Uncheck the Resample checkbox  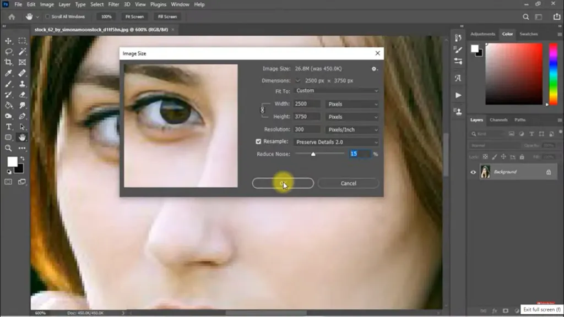(x=258, y=142)
